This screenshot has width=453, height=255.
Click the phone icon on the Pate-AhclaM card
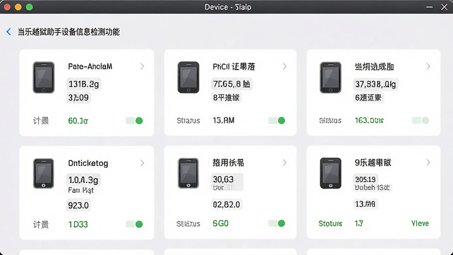(44, 77)
